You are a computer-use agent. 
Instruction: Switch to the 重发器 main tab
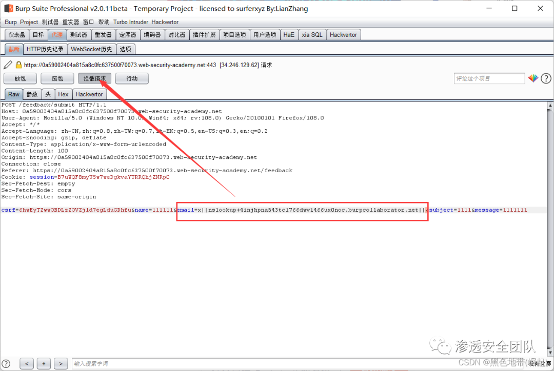click(103, 35)
